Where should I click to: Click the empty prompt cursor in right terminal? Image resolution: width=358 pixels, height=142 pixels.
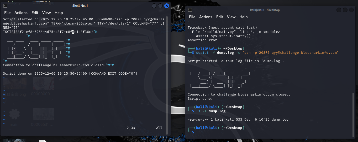(197, 132)
